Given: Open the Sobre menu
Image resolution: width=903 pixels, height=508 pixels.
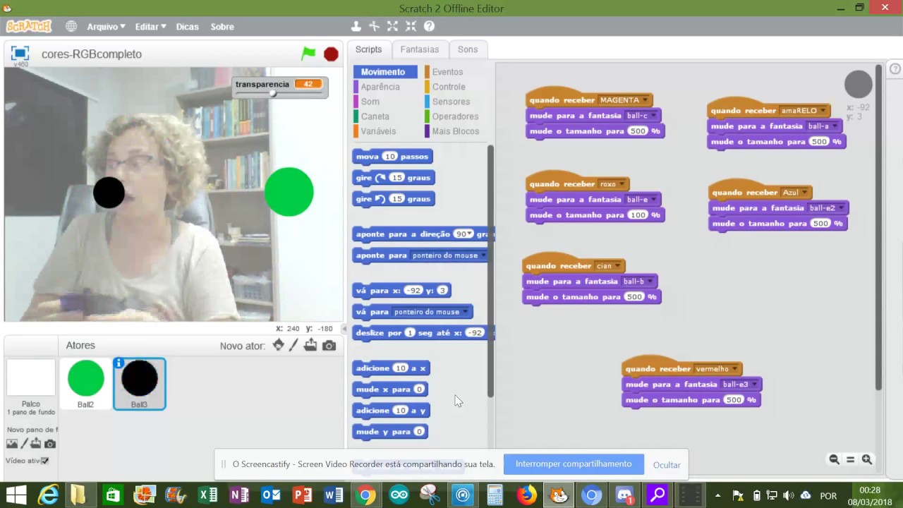Looking at the screenshot, I should point(222,26).
